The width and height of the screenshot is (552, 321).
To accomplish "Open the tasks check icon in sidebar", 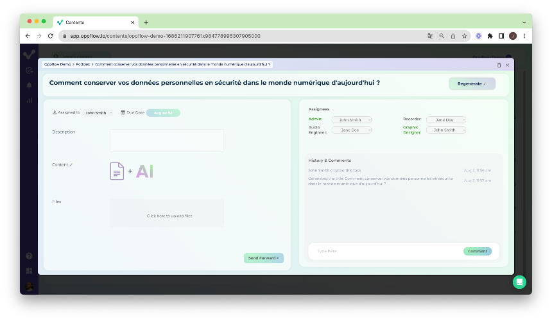I will pyautogui.click(x=30, y=71).
